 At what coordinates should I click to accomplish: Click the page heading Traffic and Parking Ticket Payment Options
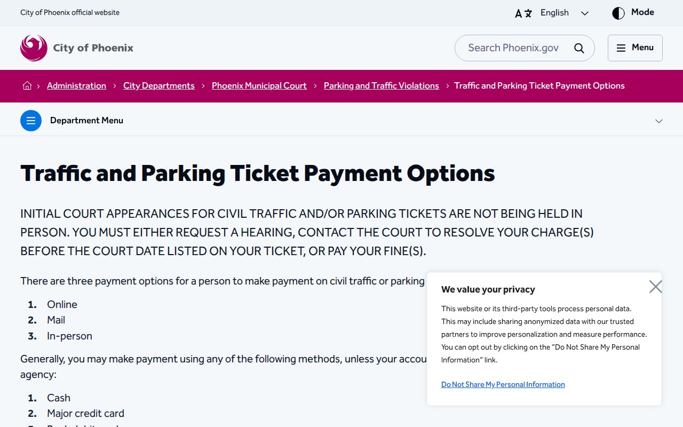coord(258,174)
